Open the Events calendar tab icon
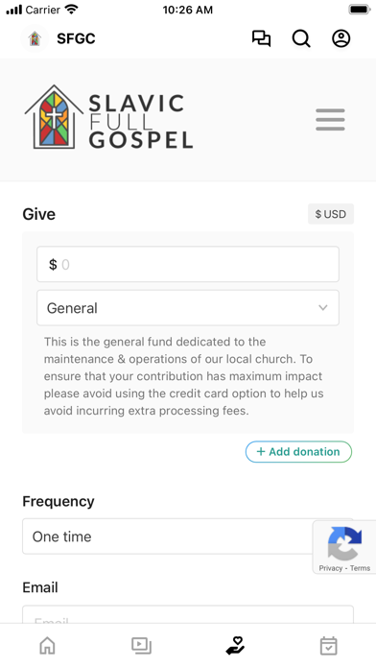 coord(329,646)
